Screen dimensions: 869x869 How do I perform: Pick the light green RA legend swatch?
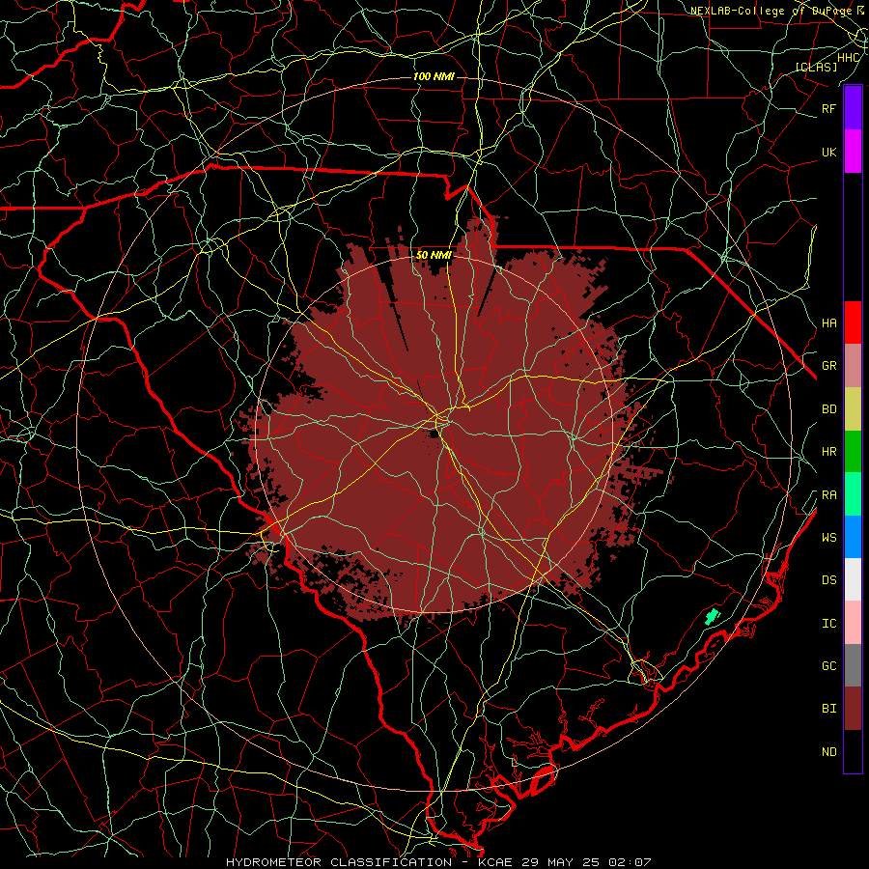[x=853, y=494]
